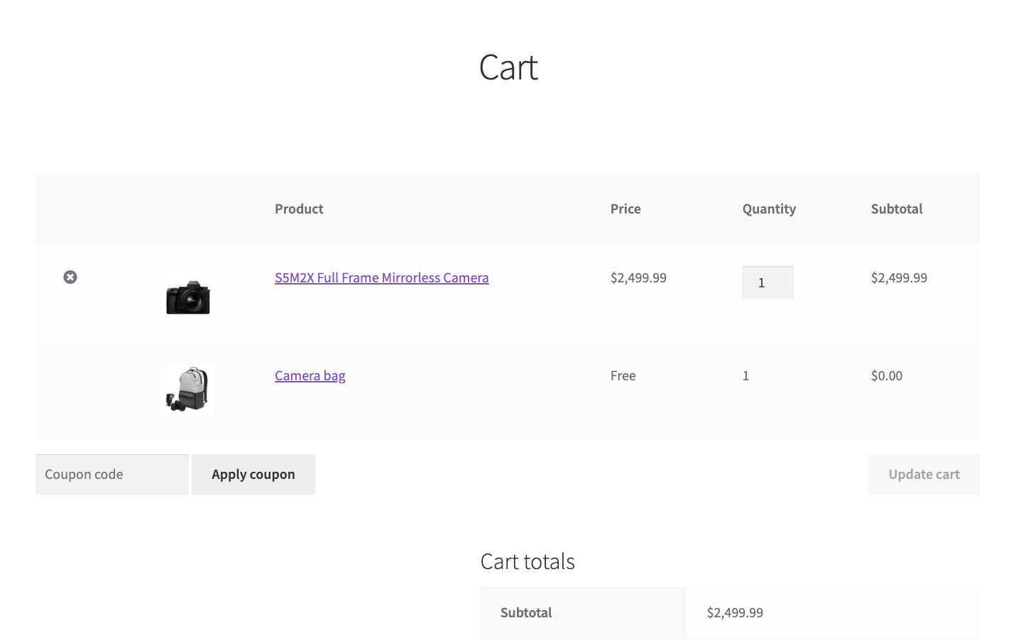
Task: Click the Update cart button
Action: click(924, 474)
